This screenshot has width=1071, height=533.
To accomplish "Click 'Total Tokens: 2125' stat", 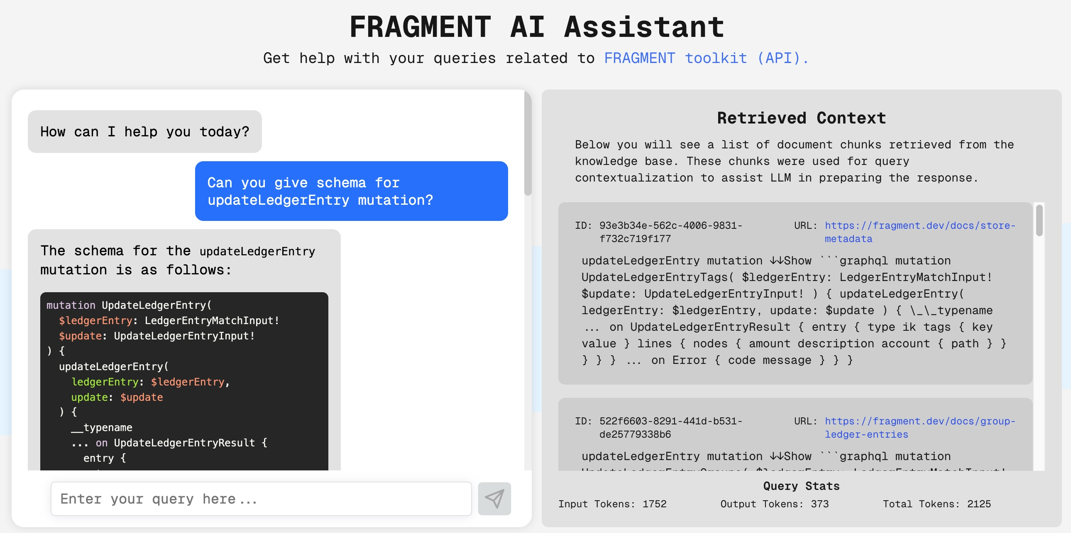I will pyautogui.click(x=937, y=504).
